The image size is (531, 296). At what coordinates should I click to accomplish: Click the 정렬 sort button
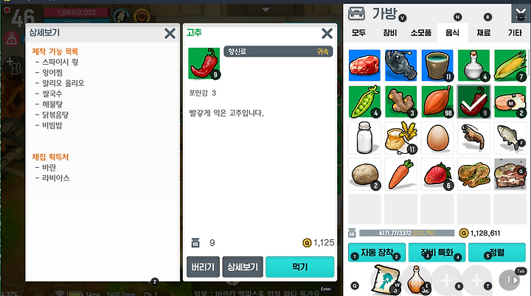pos(497,253)
